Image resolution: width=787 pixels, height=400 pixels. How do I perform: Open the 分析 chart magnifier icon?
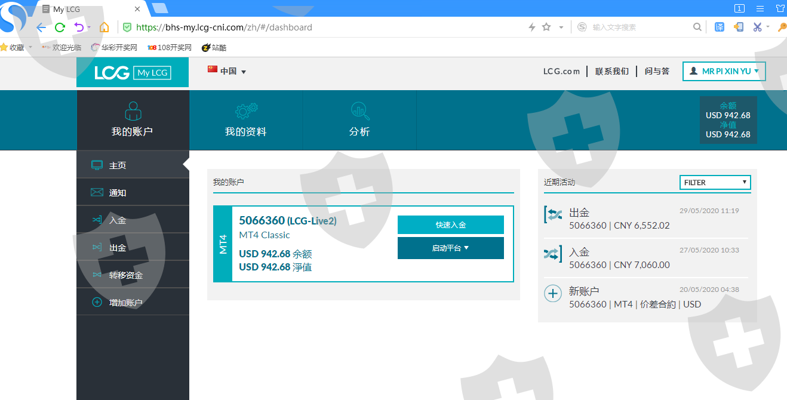click(x=360, y=110)
